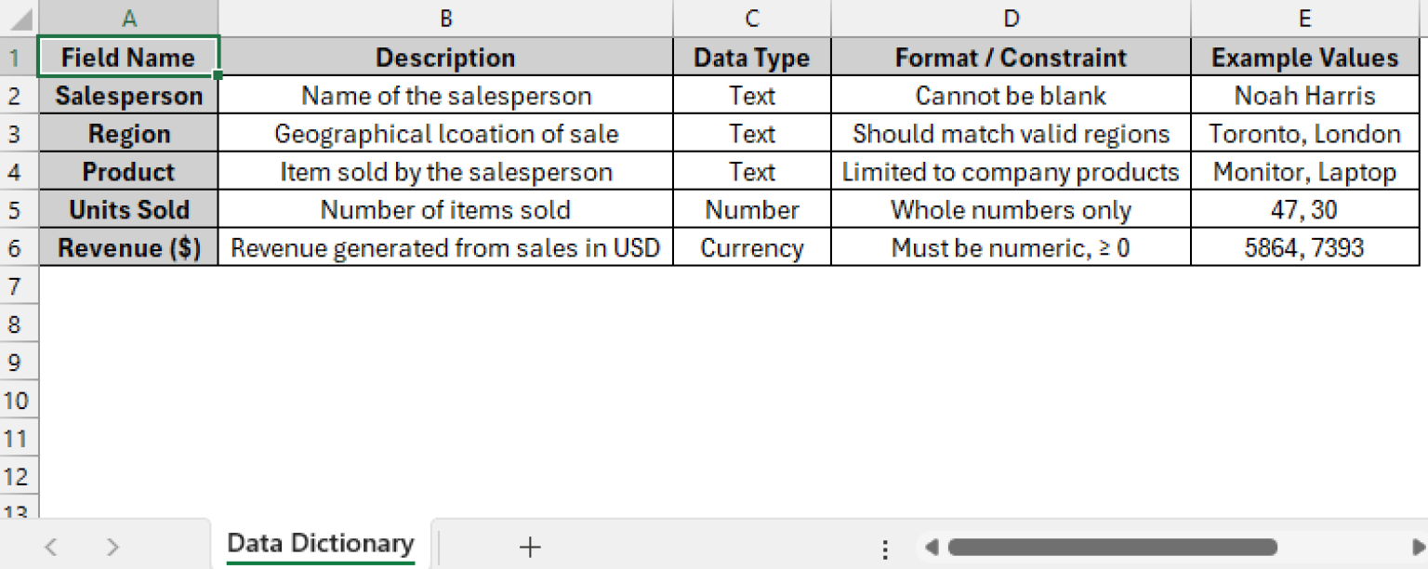Click the Select All corner triangle
Image resolution: width=1428 pixels, height=569 pixels.
click(x=19, y=17)
